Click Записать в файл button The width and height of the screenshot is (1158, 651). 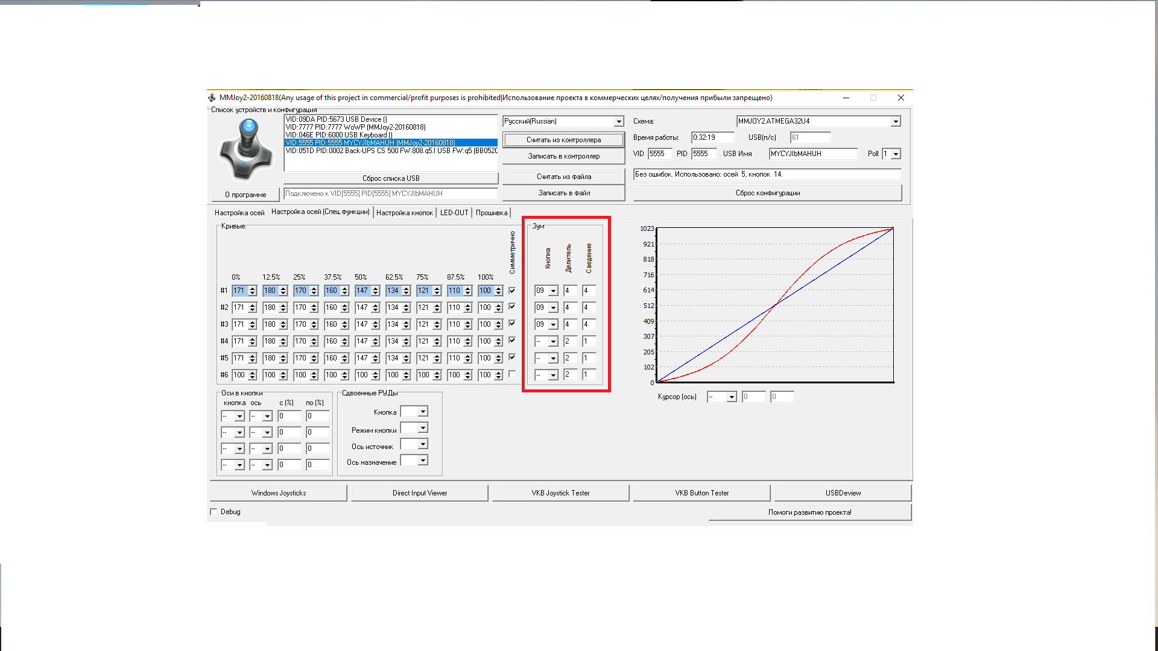tap(563, 193)
